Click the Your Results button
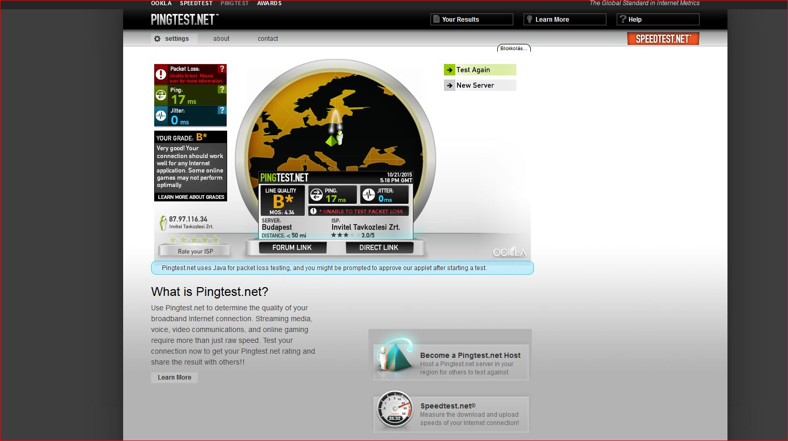This screenshot has height=441, width=788. click(472, 19)
